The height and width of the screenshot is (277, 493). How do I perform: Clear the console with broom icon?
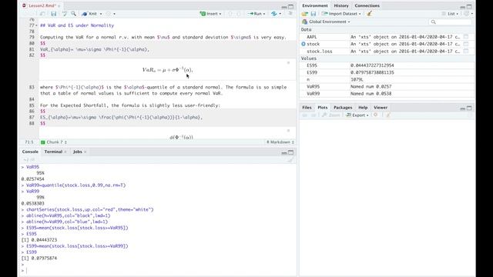(290, 160)
